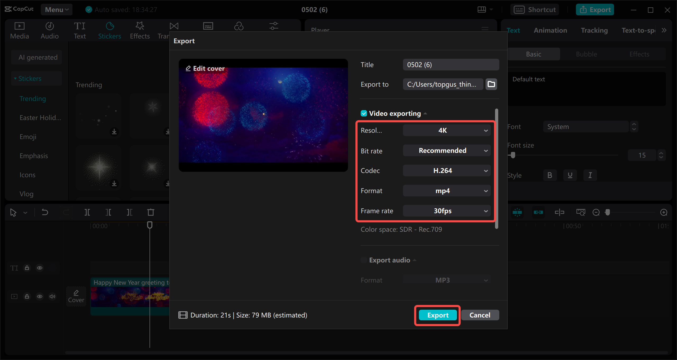This screenshot has height=360, width=677.
Task: Click the folder icon beside the Export to path
Action: click(491, 84)
